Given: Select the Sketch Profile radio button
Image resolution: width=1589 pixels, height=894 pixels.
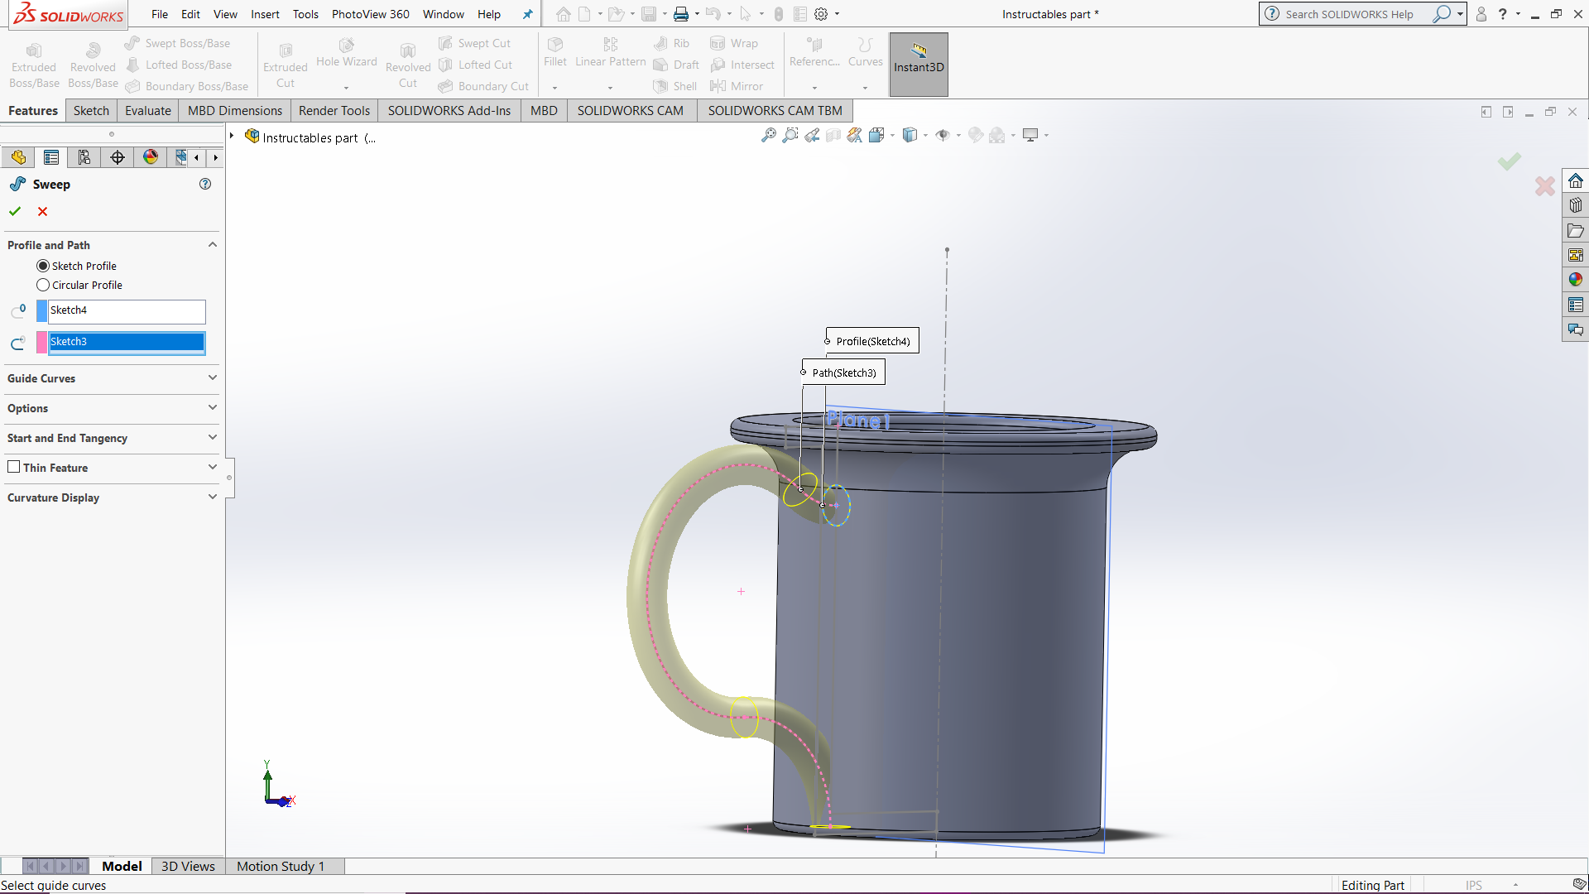Looking at the screenshot, I should 42,265.
